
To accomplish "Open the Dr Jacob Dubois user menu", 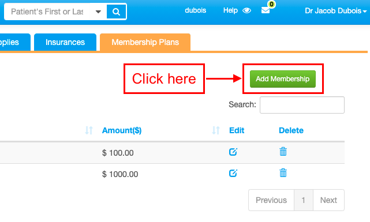I will point(335,11).
